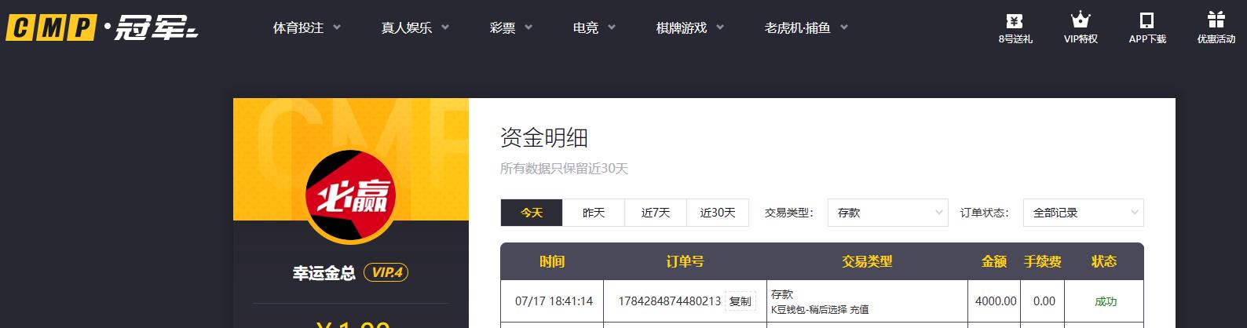
Task: Click the time cell 07/17 18:41:14
Action: (x=554, y=301)
